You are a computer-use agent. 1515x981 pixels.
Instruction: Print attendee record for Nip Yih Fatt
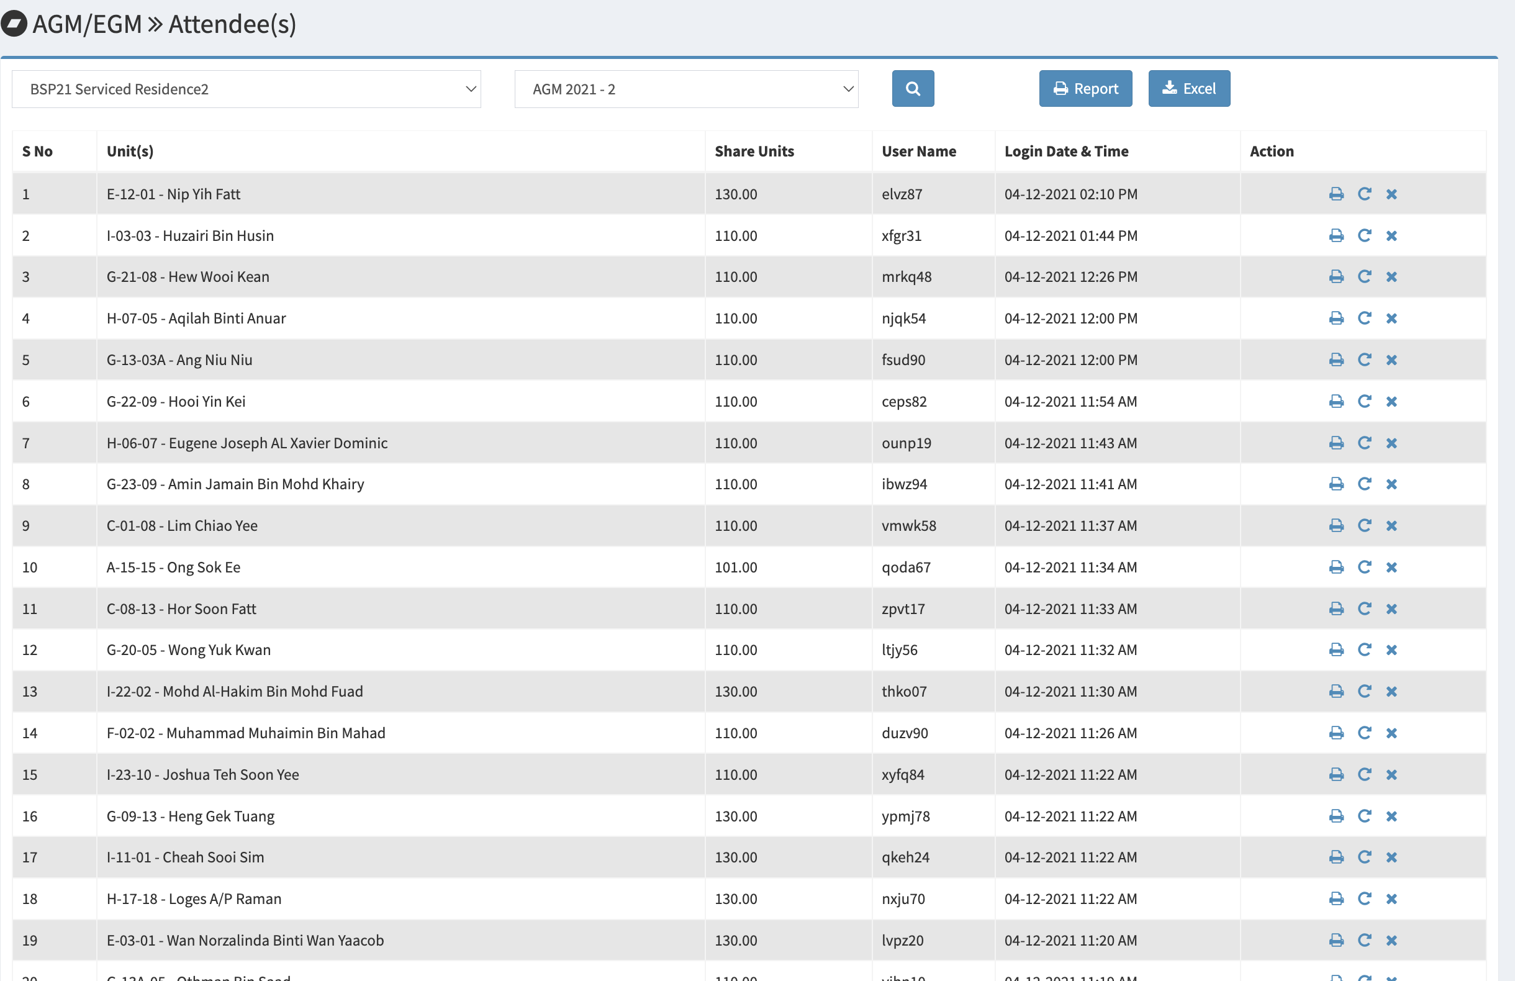click(x=1336, y=194)
